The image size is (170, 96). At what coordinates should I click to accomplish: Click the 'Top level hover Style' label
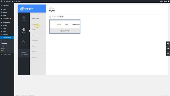point(56,17)
